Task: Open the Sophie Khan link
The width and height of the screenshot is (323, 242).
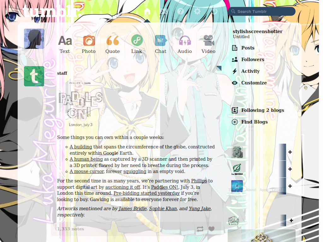Action: tap(163, 209)
